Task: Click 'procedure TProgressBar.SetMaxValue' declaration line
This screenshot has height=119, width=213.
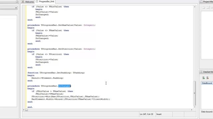Action: click(x=61, y=25)
